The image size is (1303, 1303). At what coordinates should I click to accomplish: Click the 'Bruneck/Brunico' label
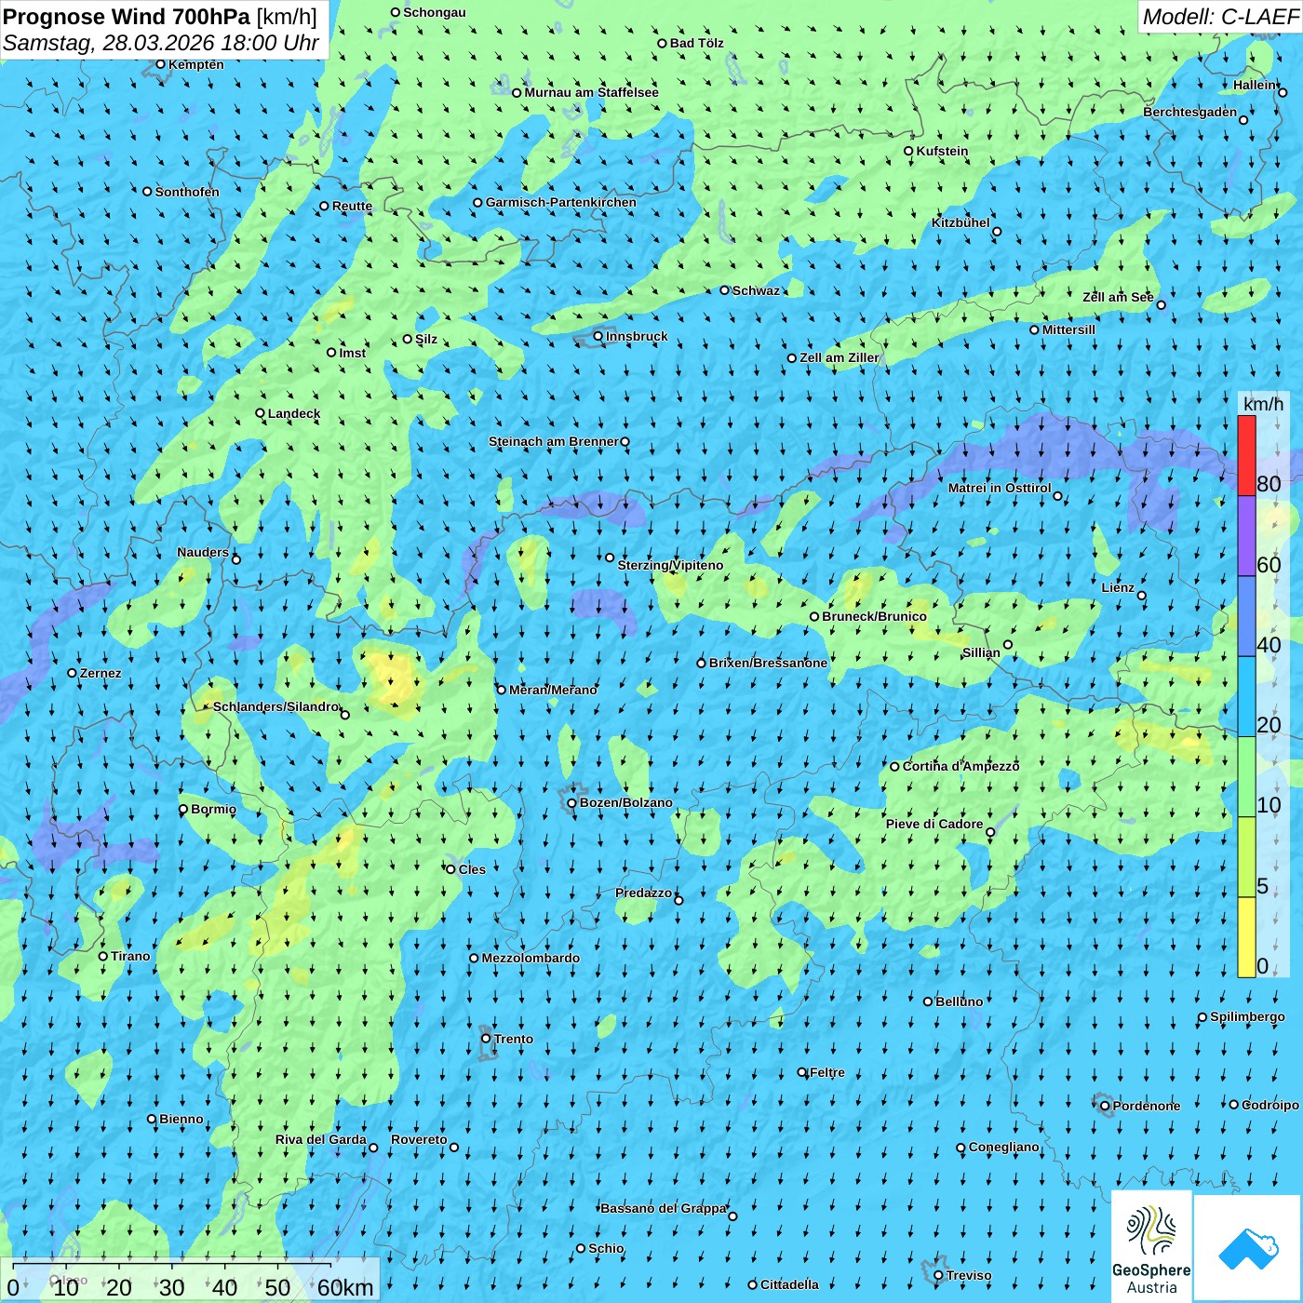click(874, 616)
